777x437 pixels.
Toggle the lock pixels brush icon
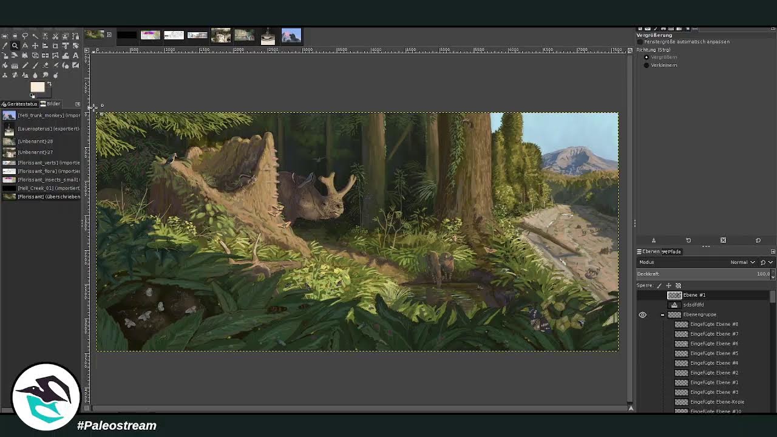point(659,285)
